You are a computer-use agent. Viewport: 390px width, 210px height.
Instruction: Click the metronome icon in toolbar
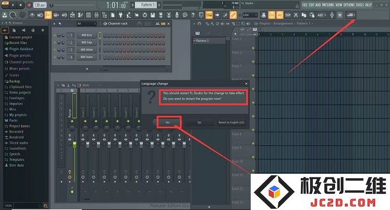click(x=32, y=15)
